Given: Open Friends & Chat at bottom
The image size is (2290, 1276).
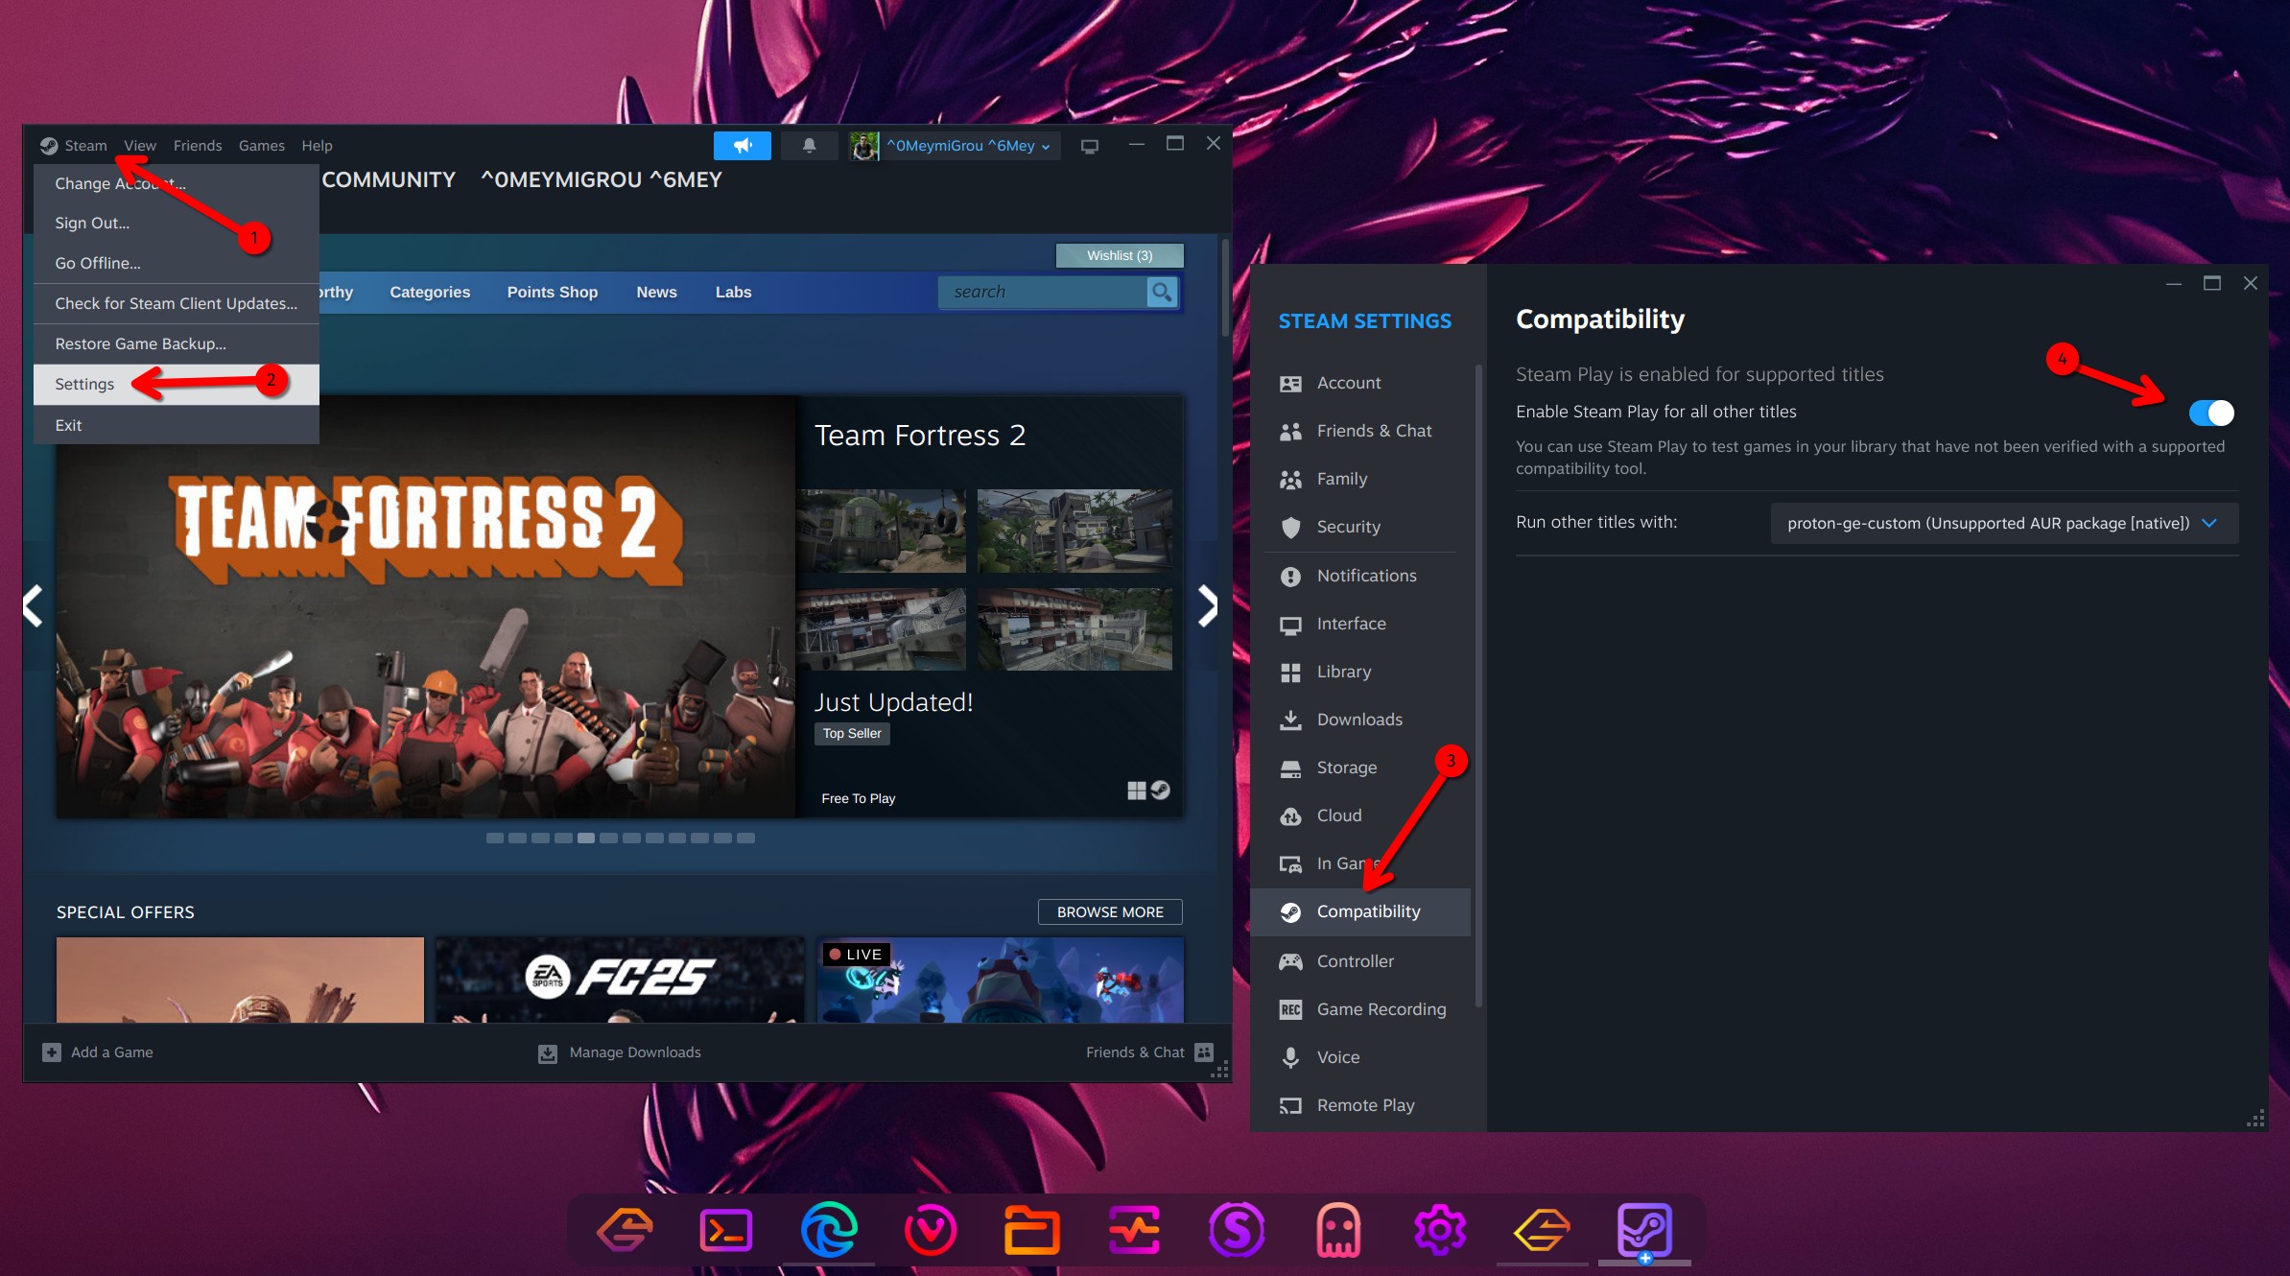Looking at the screenshot, I should [x=1149, y=1052].
